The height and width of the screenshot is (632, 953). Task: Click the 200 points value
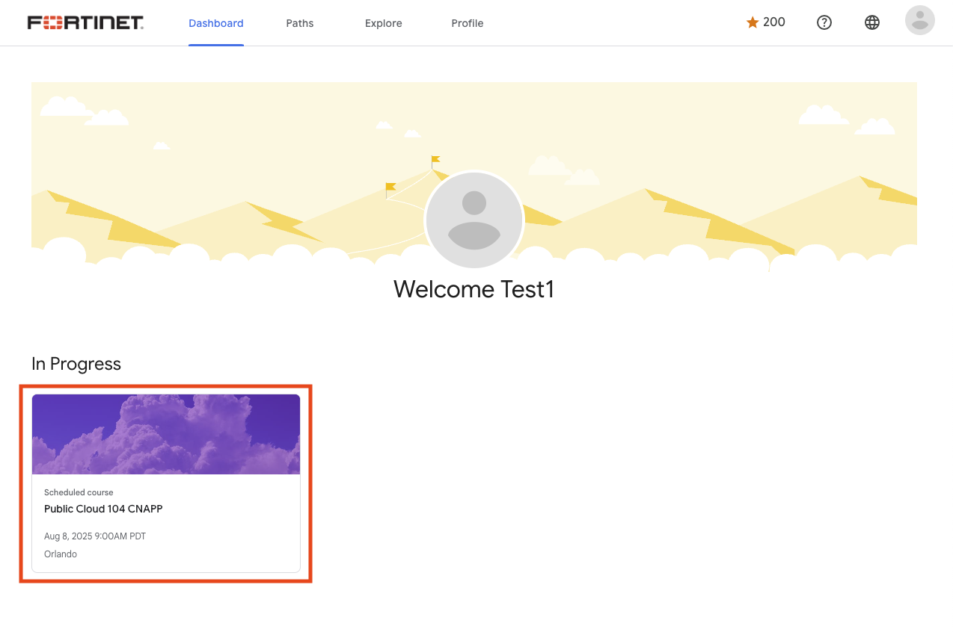coord(774,22)
